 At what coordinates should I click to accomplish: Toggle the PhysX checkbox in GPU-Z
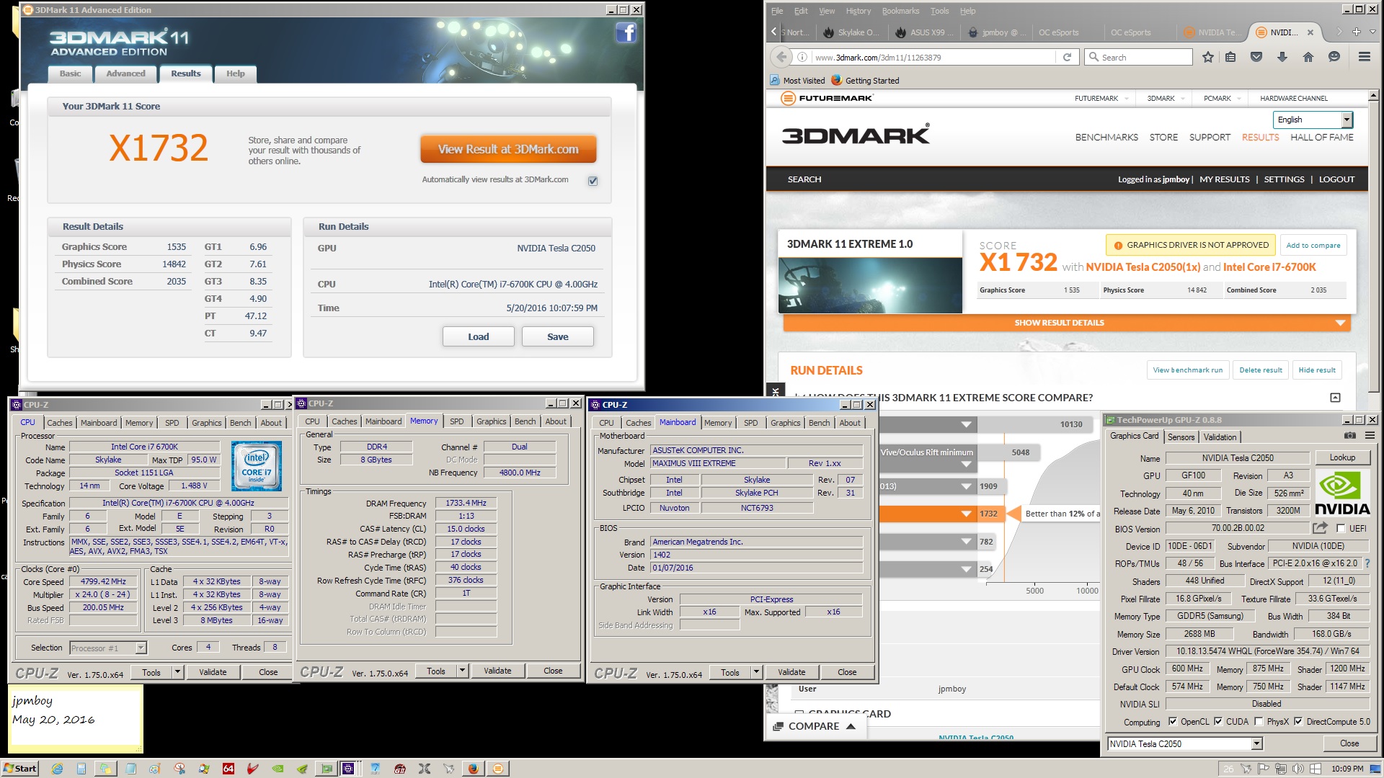[x=1259, y=721]
